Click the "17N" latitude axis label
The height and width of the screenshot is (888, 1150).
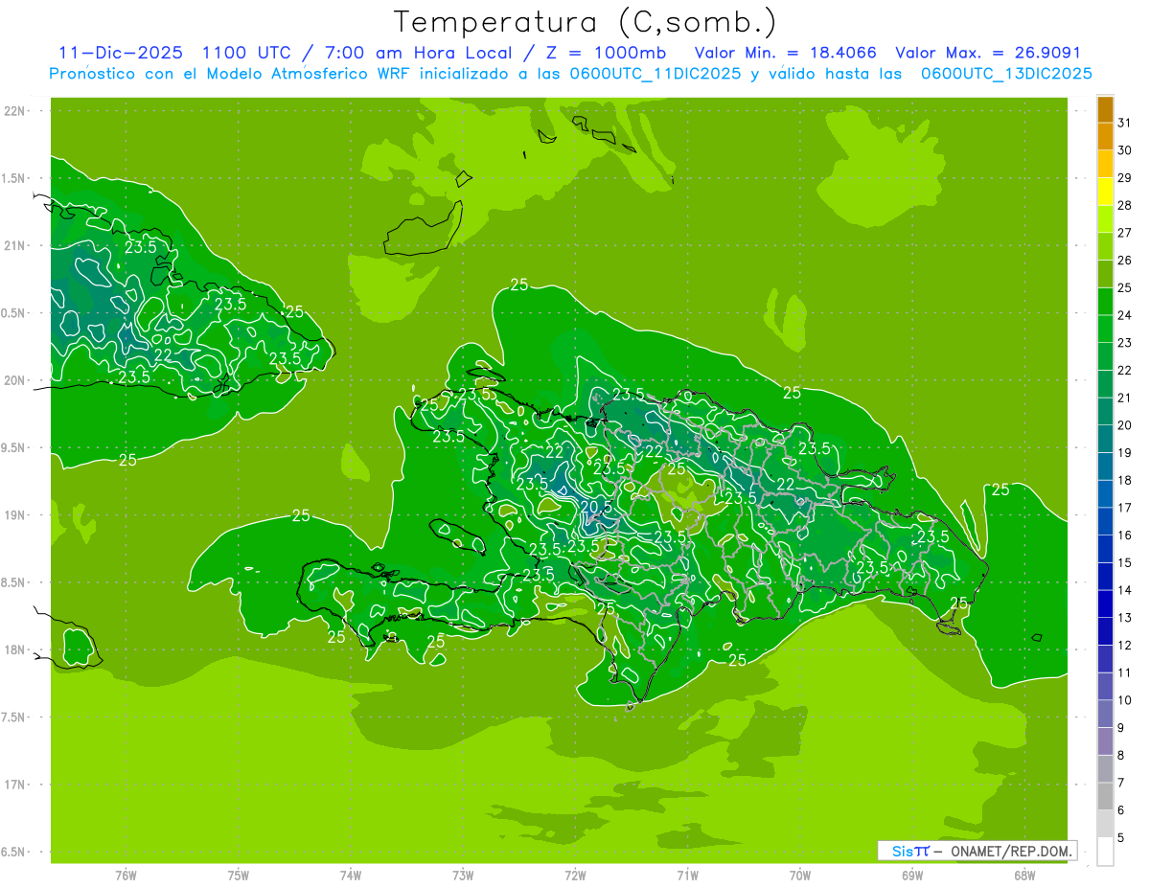[x=14, y=785]
